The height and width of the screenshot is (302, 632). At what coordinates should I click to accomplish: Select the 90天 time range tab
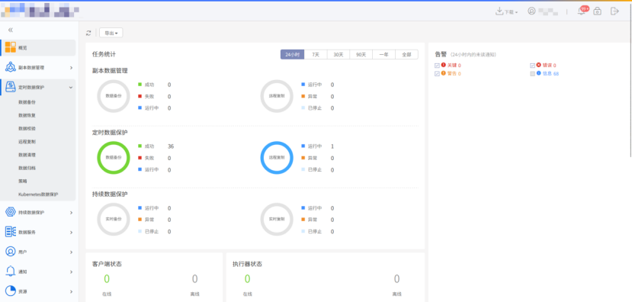[x=361, y=54]
